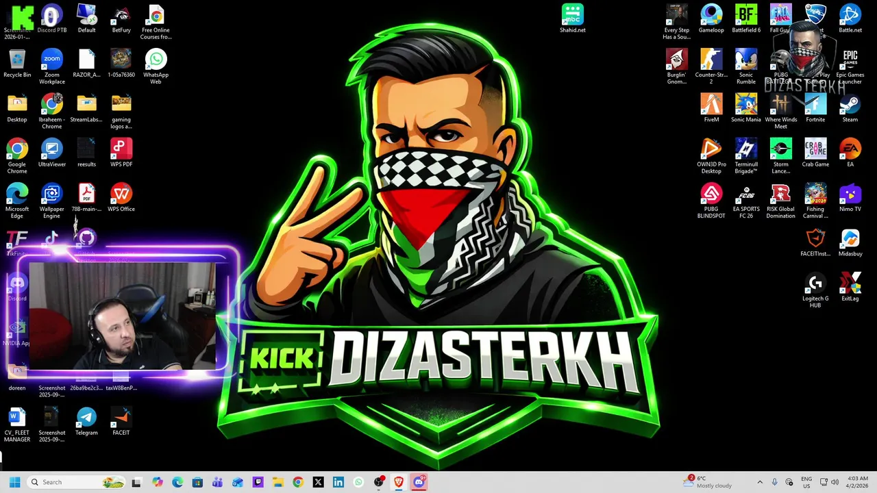Launch Gameloop from the desktop

tap(711, 18)
